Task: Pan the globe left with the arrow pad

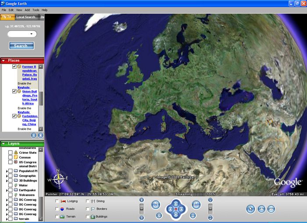Action: point(170,209)
